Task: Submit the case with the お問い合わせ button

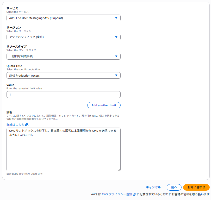Action: coord(196,187)
